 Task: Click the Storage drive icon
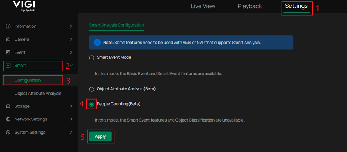pyautogui.click(x=8, y=106)
